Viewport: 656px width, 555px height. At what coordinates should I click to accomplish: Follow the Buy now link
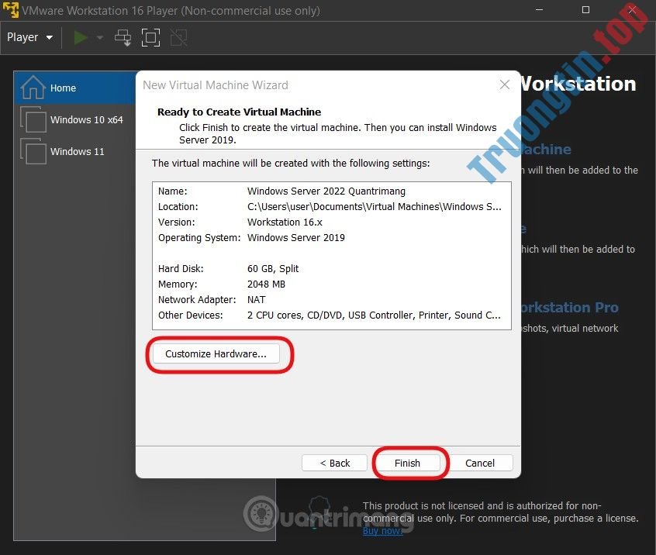[x=383, y=530]
